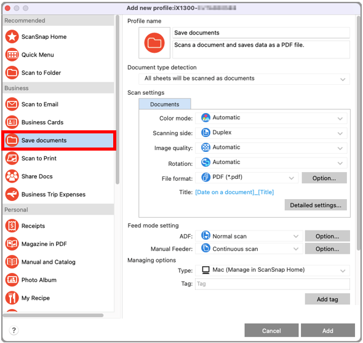This screenshot has height=343, width=363.
Task: Open the Date on a document Title link
Action: point(234,192)
